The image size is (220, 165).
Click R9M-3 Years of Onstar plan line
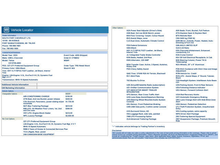[45, 129]
